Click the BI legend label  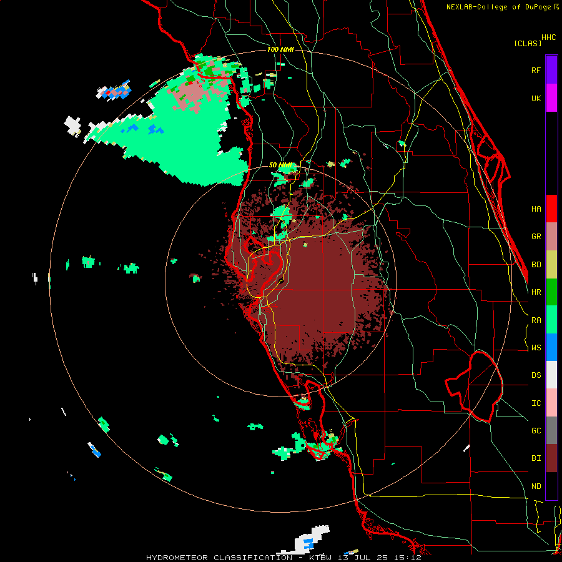(x=536, y=458)
